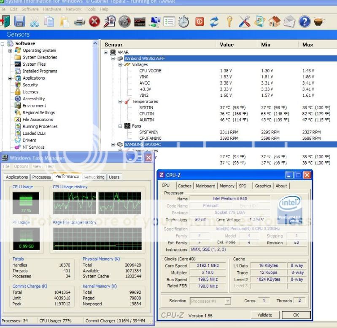Image resolution: width=337 pixels, height=328 pixels.
Task: Click the orange power shutdown icon
Action: point(200,21)
